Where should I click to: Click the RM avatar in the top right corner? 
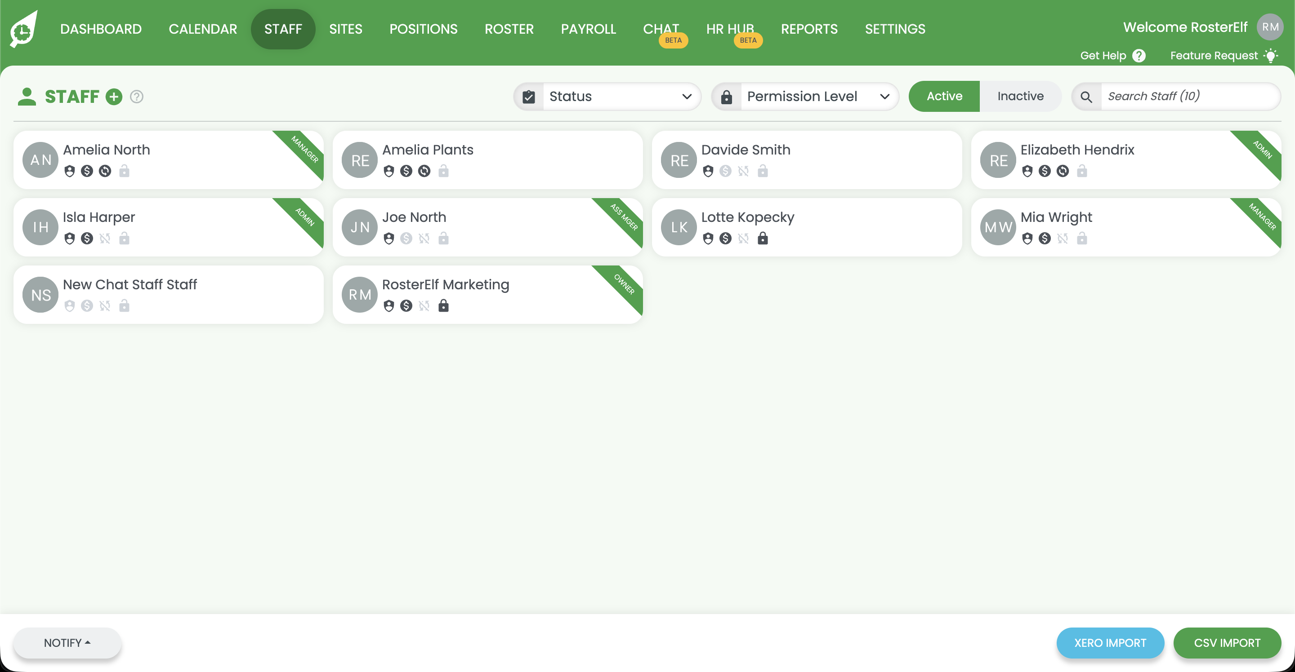pyautogui.click(x=1270, y=27)
